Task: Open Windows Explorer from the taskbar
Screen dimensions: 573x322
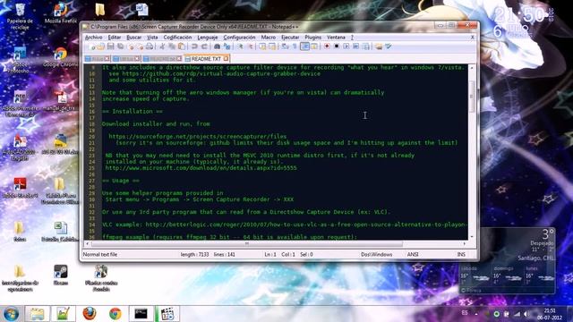Action: (37, 314)
